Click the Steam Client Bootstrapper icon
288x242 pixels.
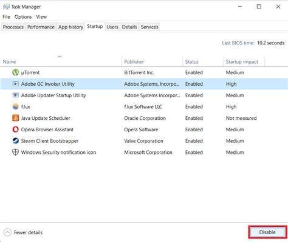(x=16, y=140)
